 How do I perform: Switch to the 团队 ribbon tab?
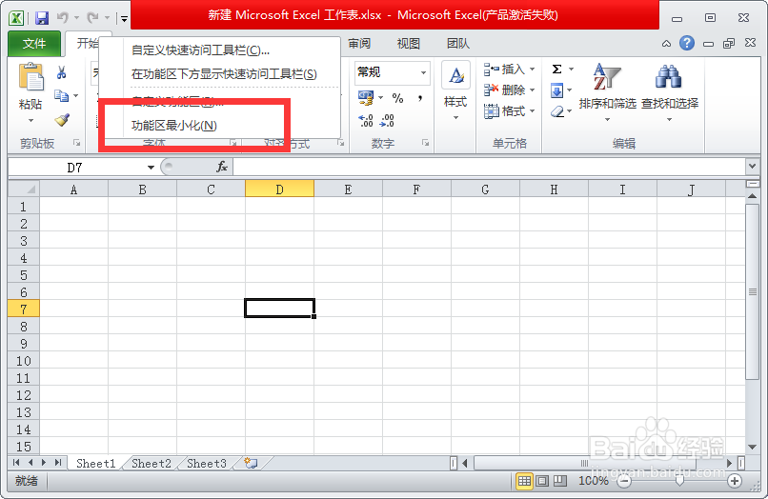click(458, 44)
